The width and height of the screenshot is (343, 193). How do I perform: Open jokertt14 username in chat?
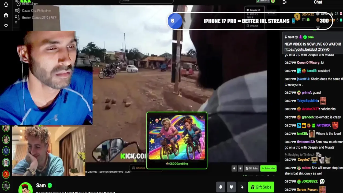[x=303, y=79]
